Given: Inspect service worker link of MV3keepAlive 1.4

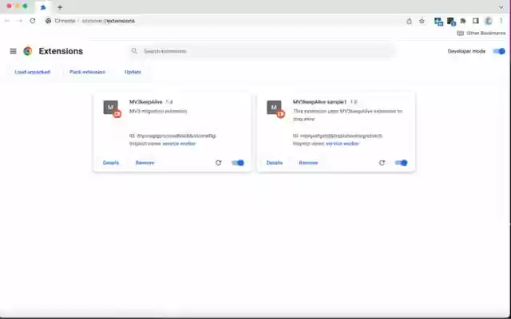Looking at the screenshot, I should (x=179, y=144).
